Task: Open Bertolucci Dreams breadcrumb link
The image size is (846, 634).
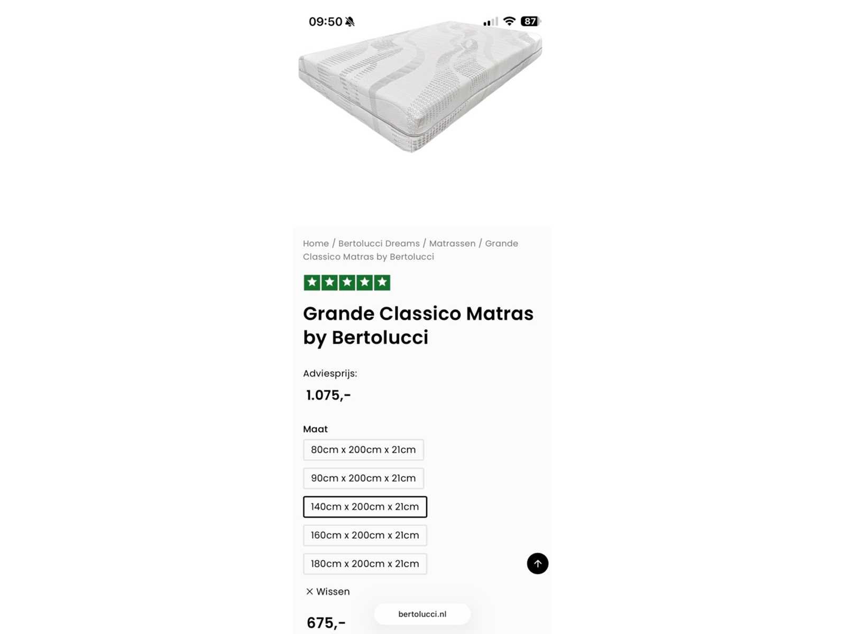Action: click(x=379, y=244)
